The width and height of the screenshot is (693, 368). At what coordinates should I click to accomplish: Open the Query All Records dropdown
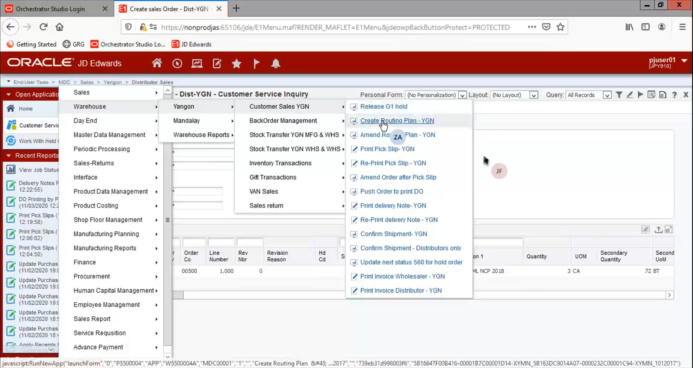click(x=607, y=95)
